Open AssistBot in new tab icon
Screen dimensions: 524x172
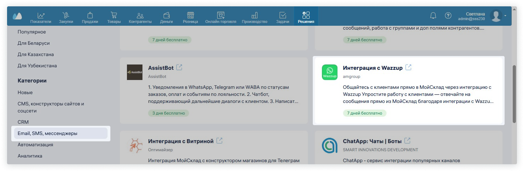[179, 67]
